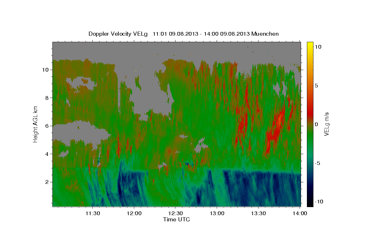Click the yellow top of the colorbar

coord(310,44)
